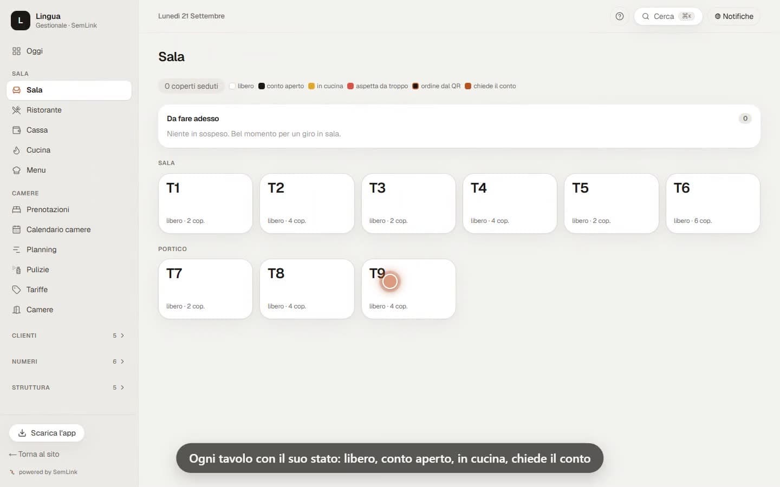
Task: Follow the Torna al sito link
Action: coord(34,454)
